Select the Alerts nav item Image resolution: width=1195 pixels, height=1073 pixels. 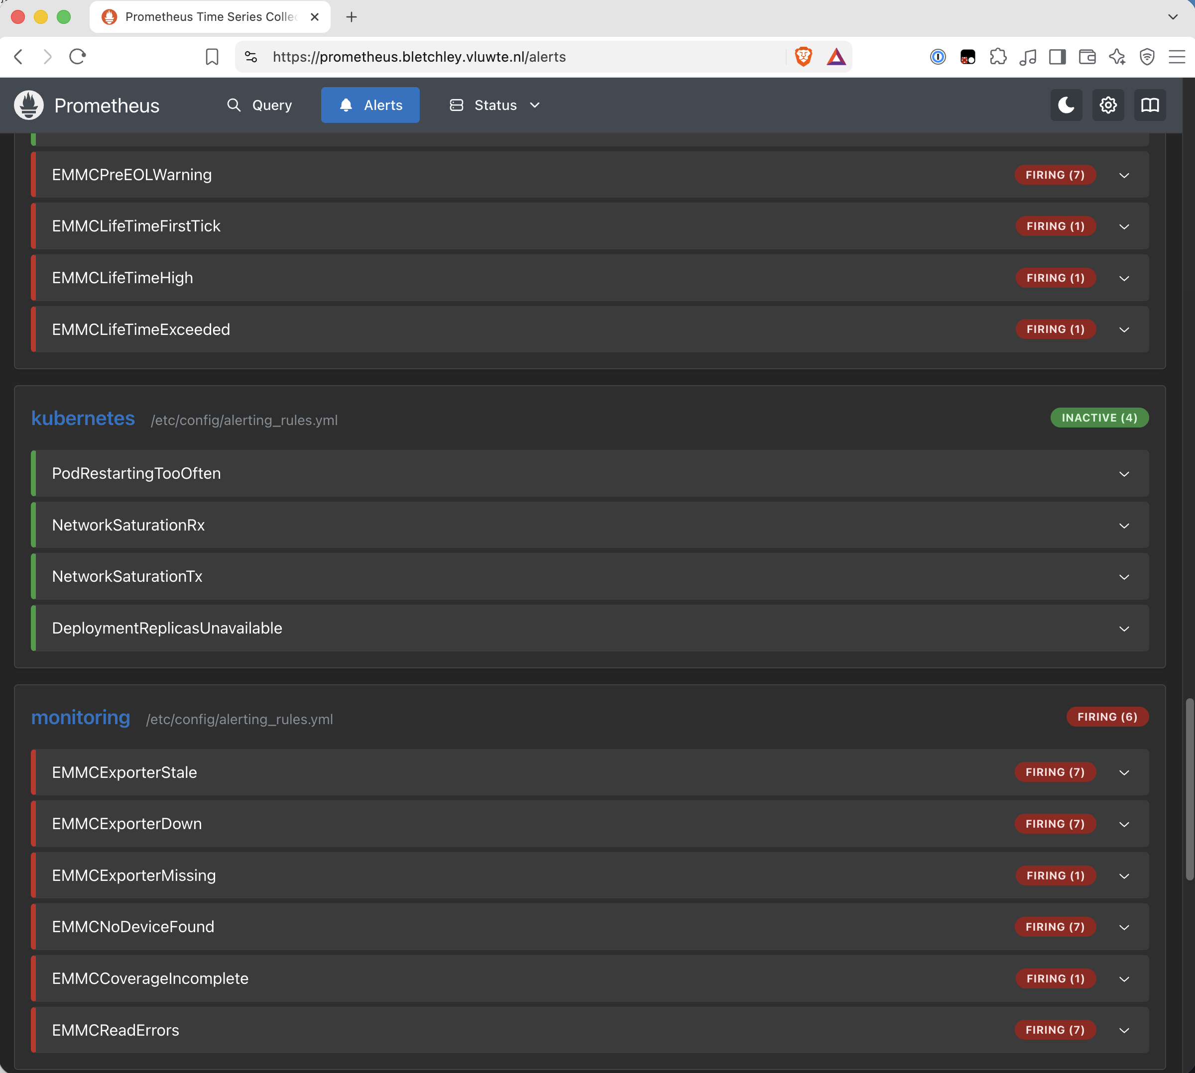tap(370, 105)
